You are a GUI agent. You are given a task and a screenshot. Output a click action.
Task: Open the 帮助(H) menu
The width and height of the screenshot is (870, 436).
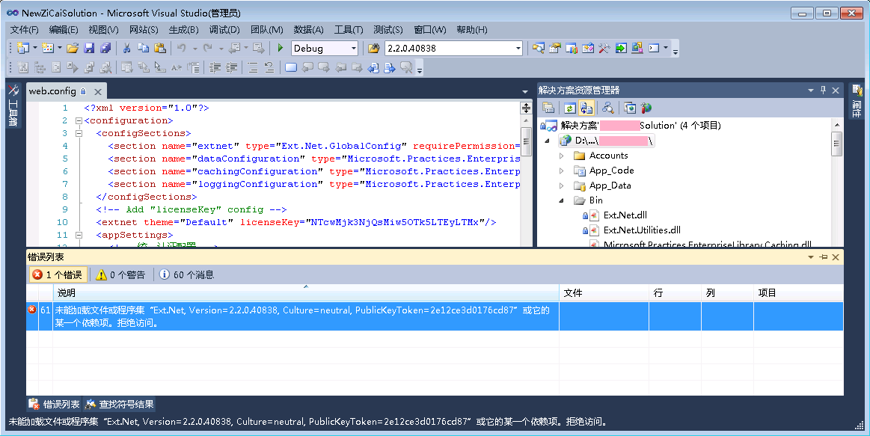click(472, 30)
